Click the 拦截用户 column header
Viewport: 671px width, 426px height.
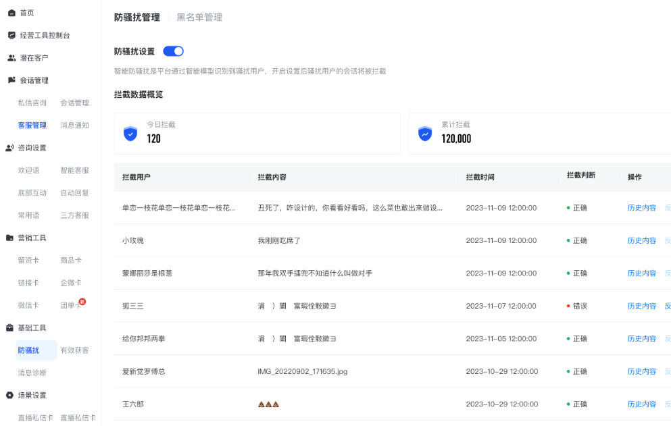(136, 177)
